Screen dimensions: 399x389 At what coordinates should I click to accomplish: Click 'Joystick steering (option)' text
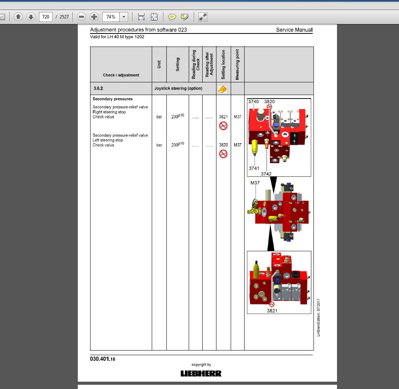click(x=178, y=88)
